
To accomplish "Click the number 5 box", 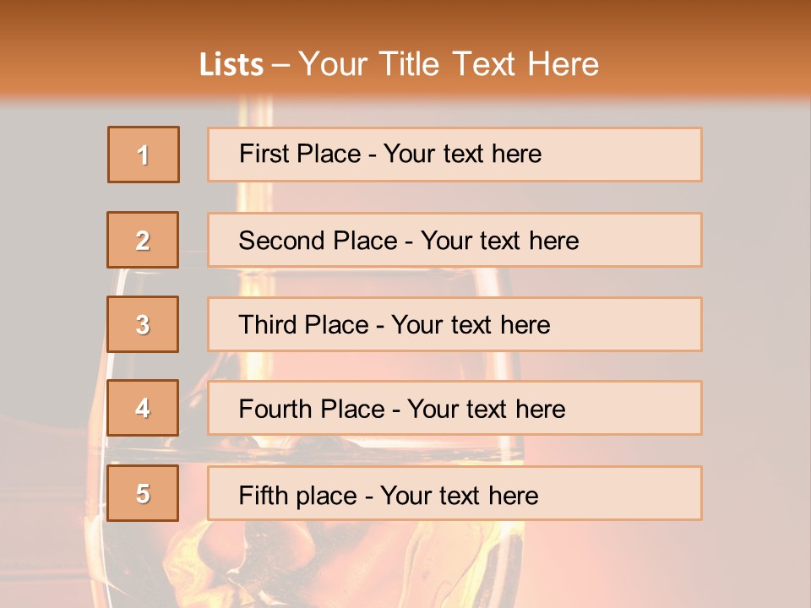I will click(144, 493).
